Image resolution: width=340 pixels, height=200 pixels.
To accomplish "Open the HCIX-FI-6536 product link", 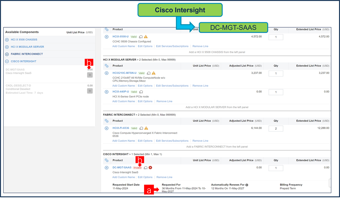I will click(121, 128).
